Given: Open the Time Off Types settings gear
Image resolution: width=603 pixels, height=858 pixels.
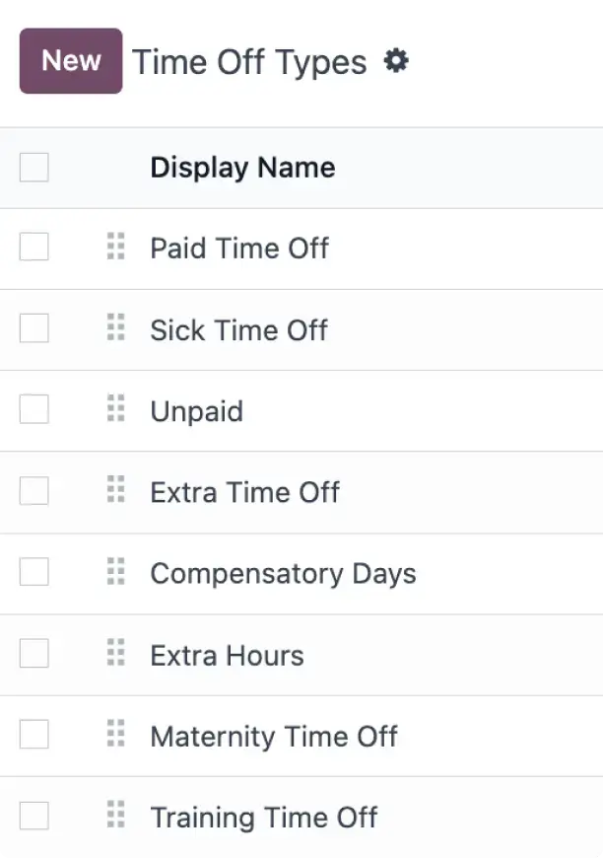Looking at the screenshot, I should pyautogui.click(x=396, y=60).
